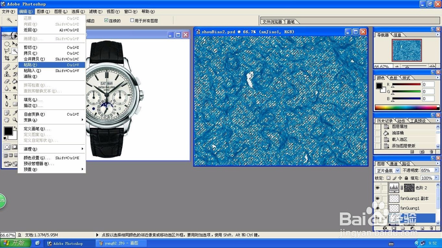Toggle the 用于所有图层 checkbox
This screenshot has width=442, height=248.
132,20
